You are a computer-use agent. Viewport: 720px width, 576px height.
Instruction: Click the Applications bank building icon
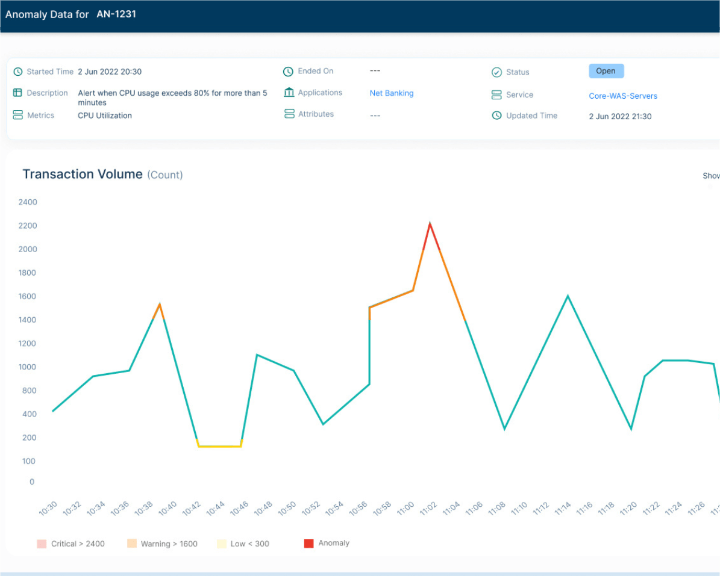coord(289,93)
